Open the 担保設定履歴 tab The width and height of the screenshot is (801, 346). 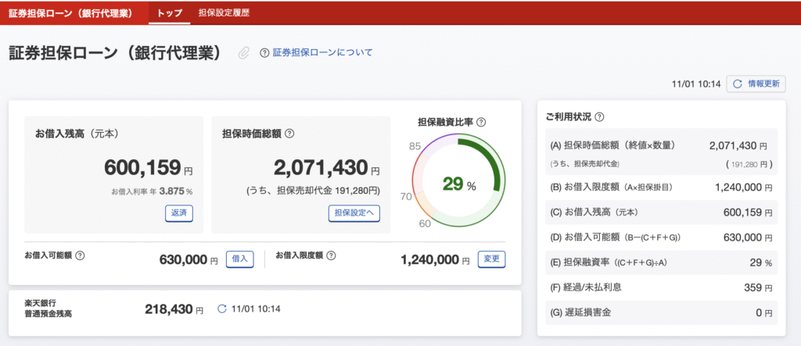(x=224, y=13)
